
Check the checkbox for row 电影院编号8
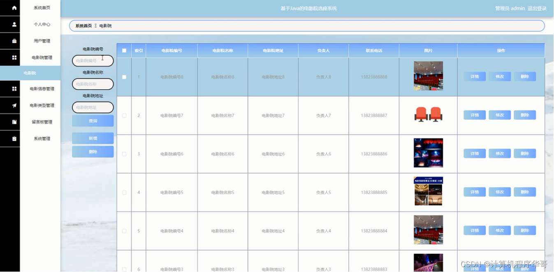point(124,76)
